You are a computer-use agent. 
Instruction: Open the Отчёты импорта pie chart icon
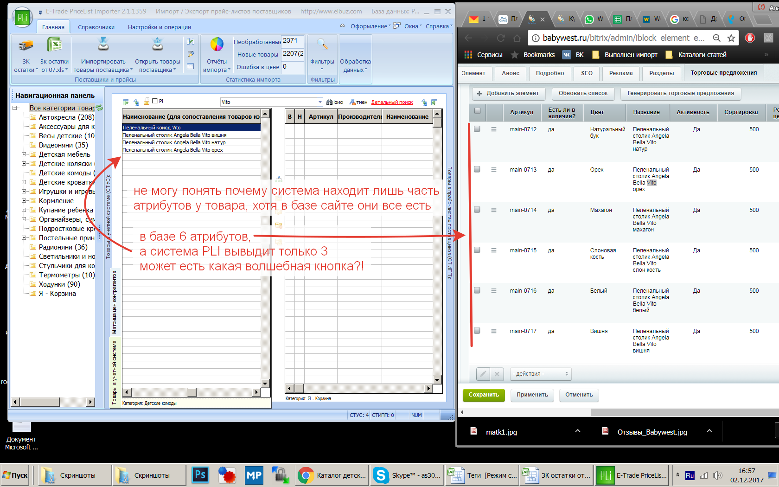[217, 44]
